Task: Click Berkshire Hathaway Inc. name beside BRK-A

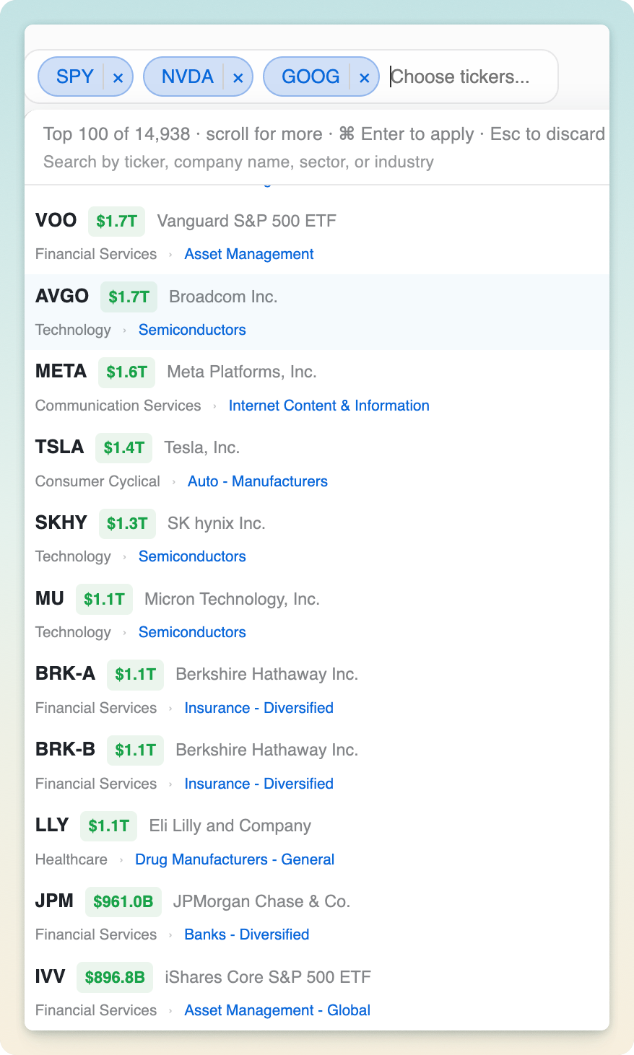Action: [267, 674]
